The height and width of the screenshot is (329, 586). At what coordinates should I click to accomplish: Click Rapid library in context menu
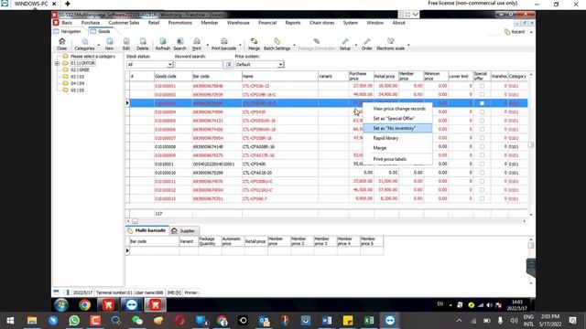397,138
